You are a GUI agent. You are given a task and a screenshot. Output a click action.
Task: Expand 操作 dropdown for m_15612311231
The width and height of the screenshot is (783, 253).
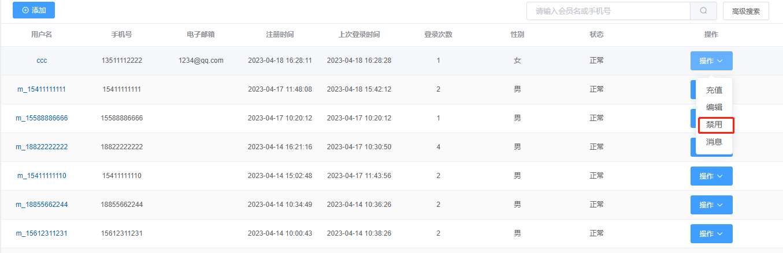[711, 233]
